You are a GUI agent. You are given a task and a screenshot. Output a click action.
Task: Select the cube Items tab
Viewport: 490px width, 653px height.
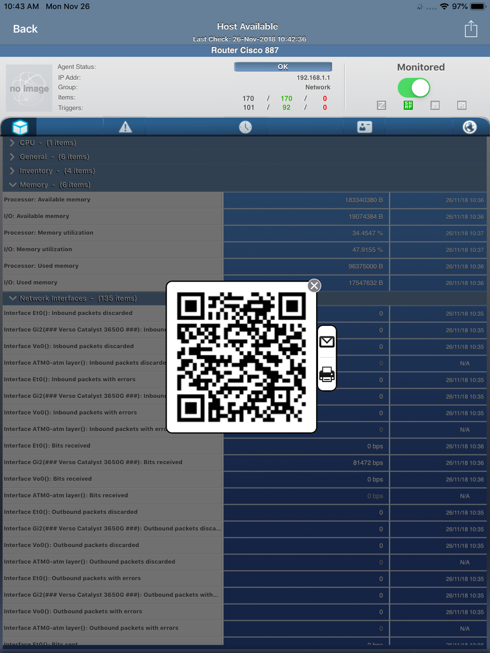click(20, 127)
